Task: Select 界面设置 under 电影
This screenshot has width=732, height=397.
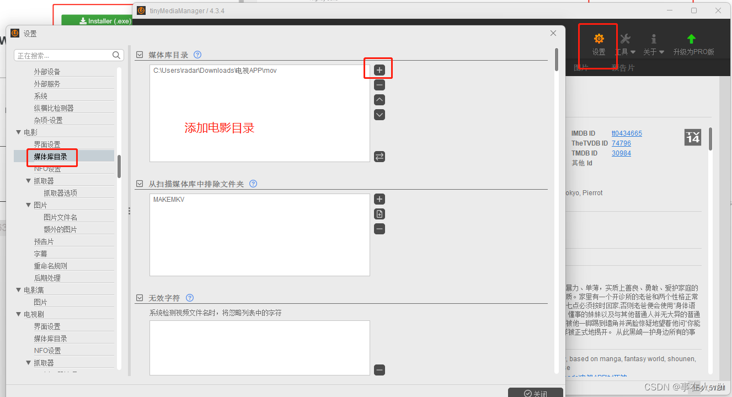Action: (x=47, y=144)
